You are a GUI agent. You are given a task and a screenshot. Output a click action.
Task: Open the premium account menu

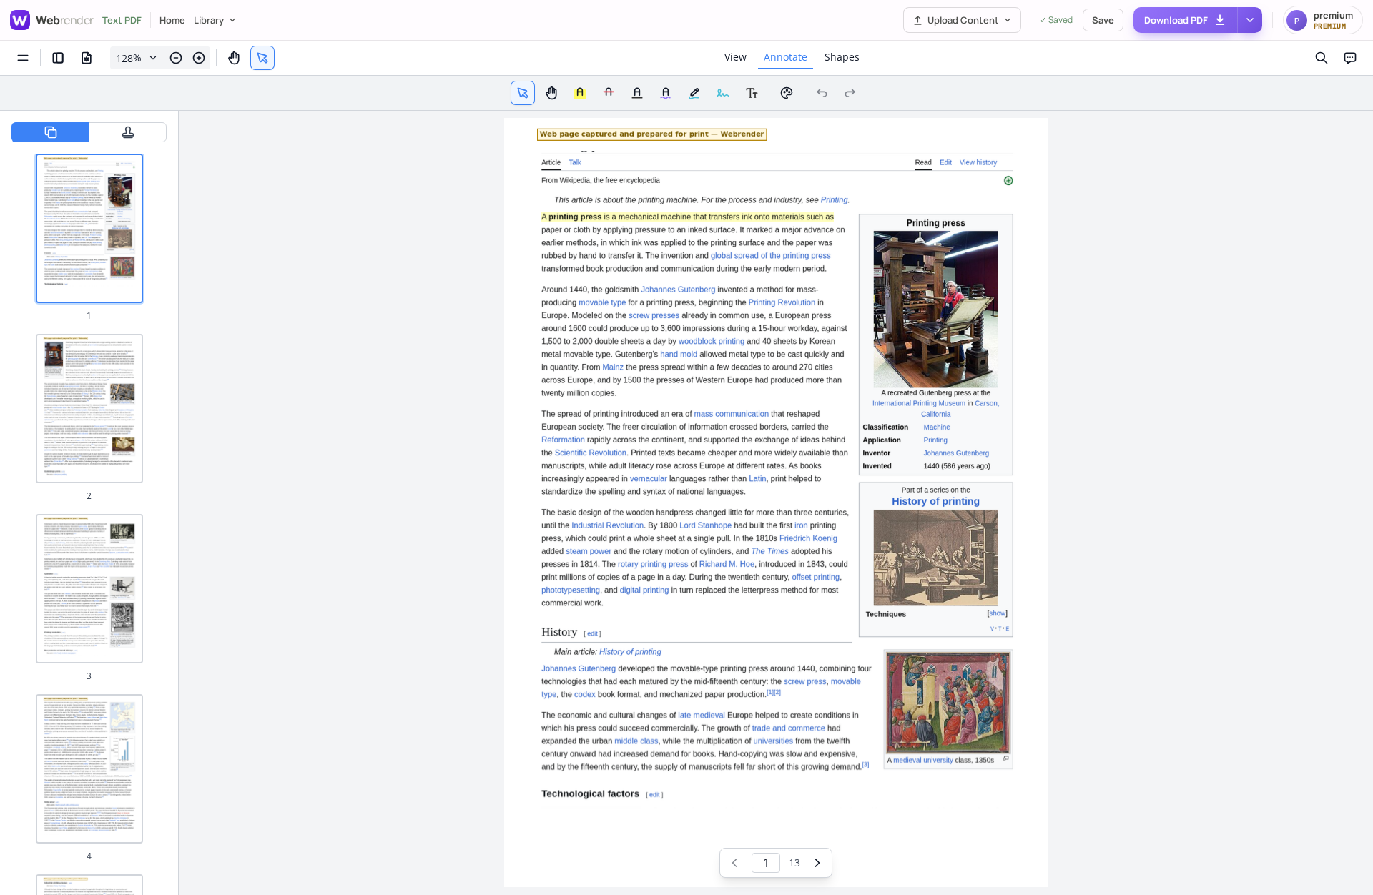coord(1322,20)
